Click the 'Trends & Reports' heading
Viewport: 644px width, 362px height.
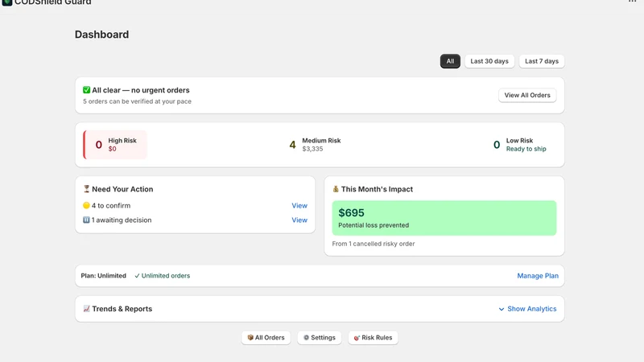pyautogui.click(x=122, y=309)
